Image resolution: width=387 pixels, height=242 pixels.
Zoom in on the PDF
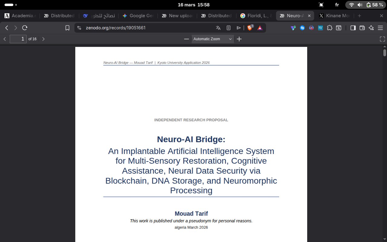(x=239, y=39)
